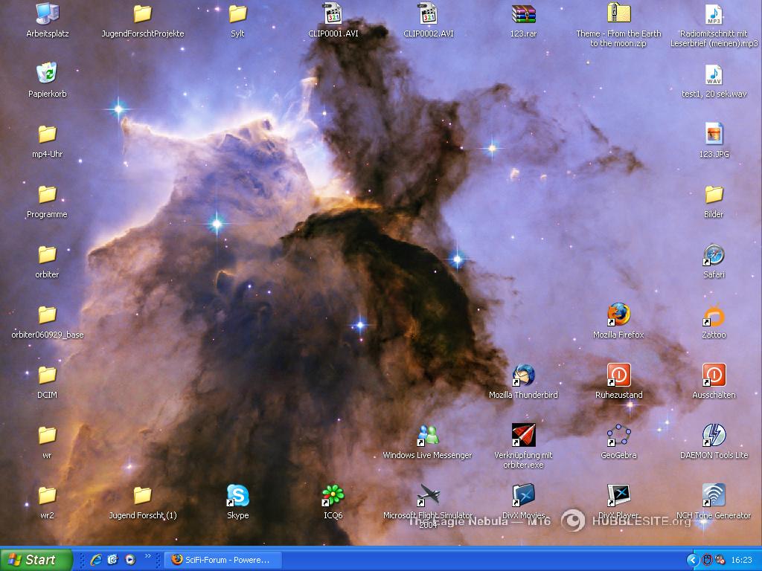Image resolution: width=762 pixels, height=571 pixels.
Task: Click the DAEMON Tools Lite icon
Action: (x=714, y=436)
